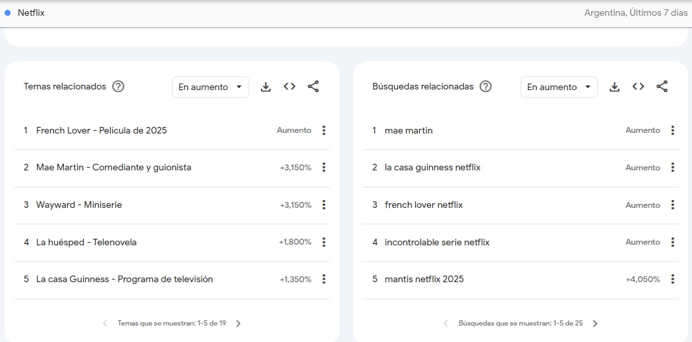Open more options for Mae Martin topic
Viewport: 692px width, 342px height.
coord(324,167)
